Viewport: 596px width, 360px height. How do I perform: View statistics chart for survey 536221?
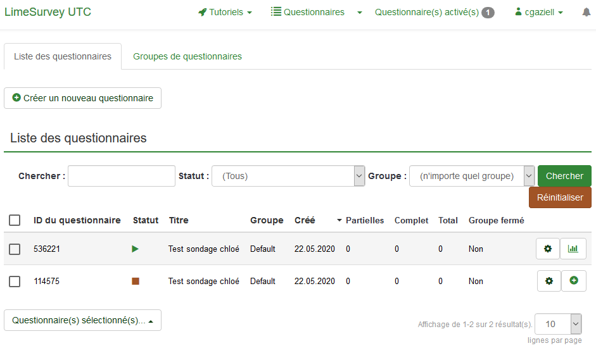coord(573,249)
